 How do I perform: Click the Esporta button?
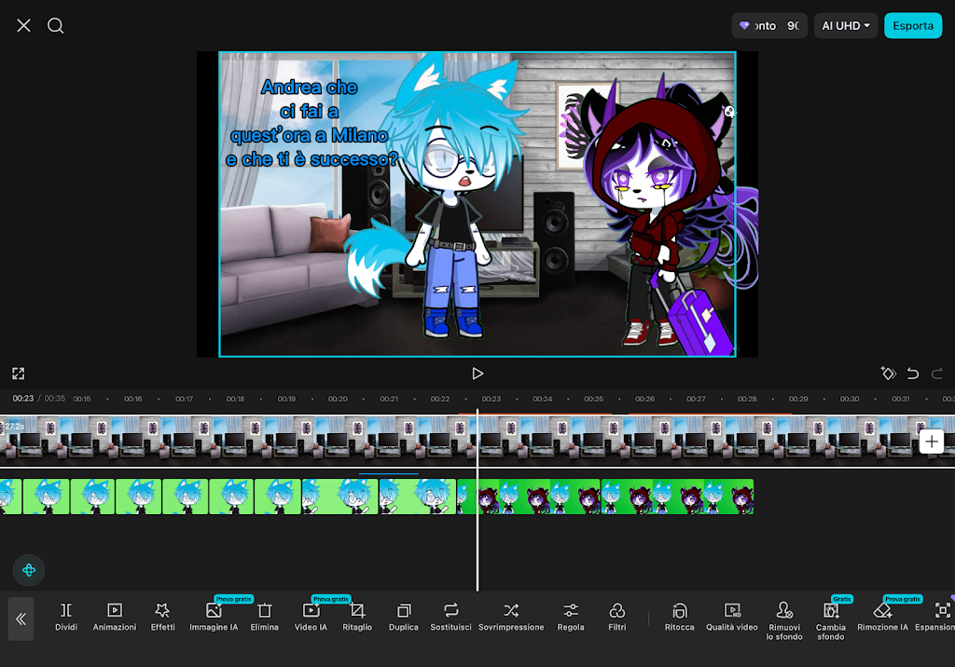point(912,25)
